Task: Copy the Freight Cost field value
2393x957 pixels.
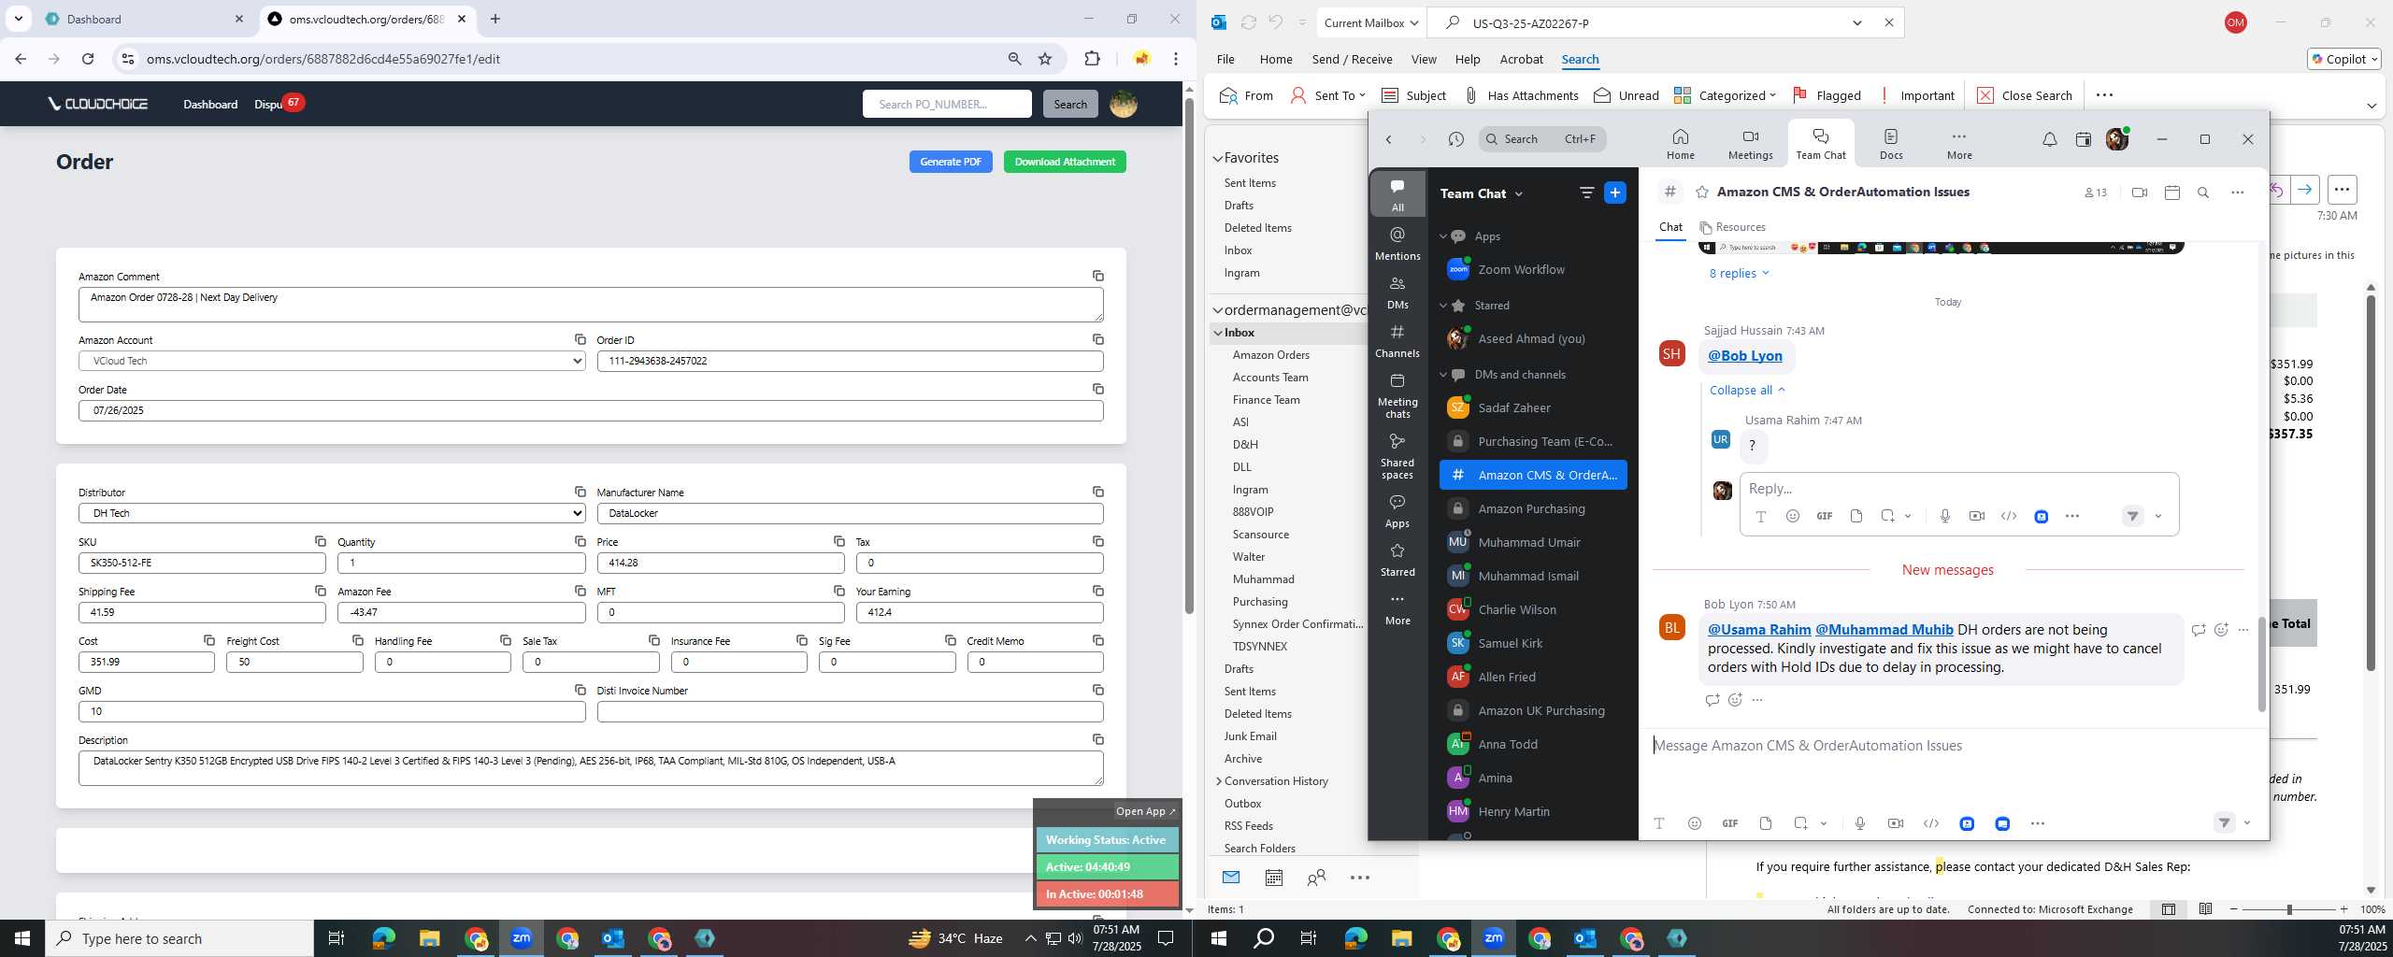Action: pyautogui.click(x=357, y=640)
